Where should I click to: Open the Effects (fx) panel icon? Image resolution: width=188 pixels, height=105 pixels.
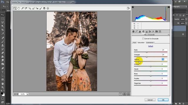[153, 32]
